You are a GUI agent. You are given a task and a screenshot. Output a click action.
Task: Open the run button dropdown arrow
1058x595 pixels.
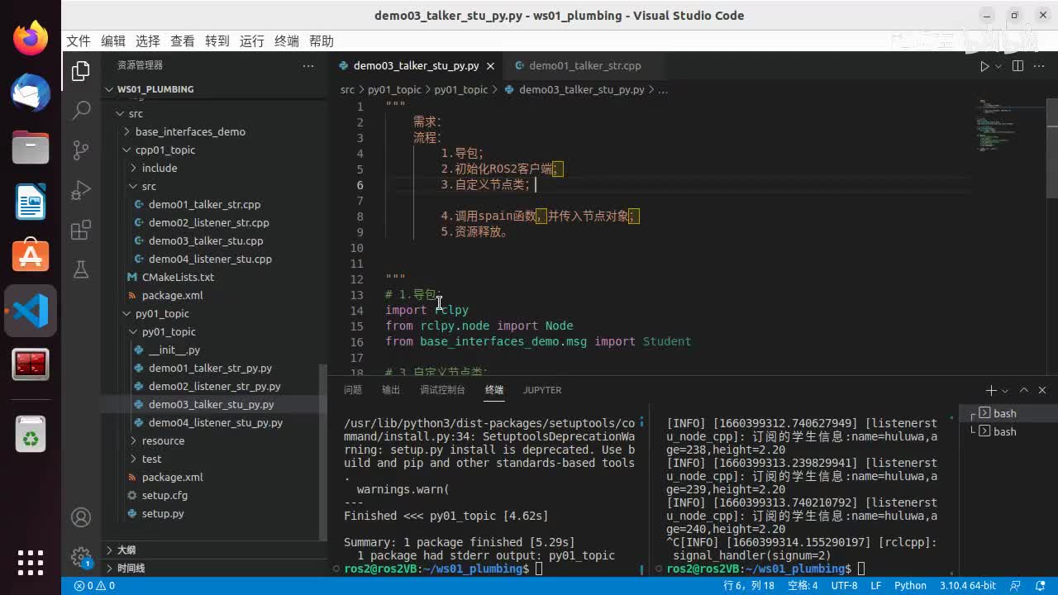pos(998,66)
